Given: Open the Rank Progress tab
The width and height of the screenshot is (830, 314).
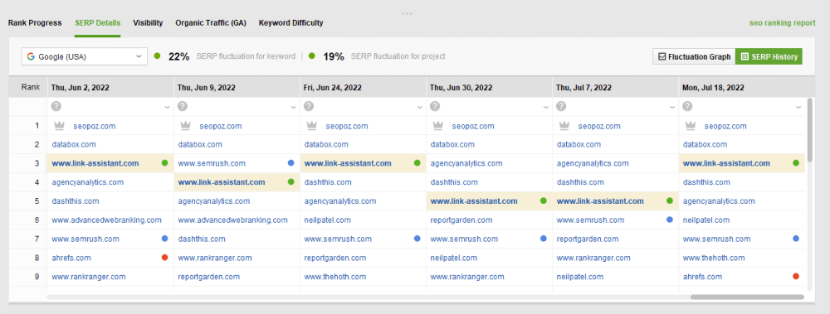Looking at the screenshot, I should point(35,22).
